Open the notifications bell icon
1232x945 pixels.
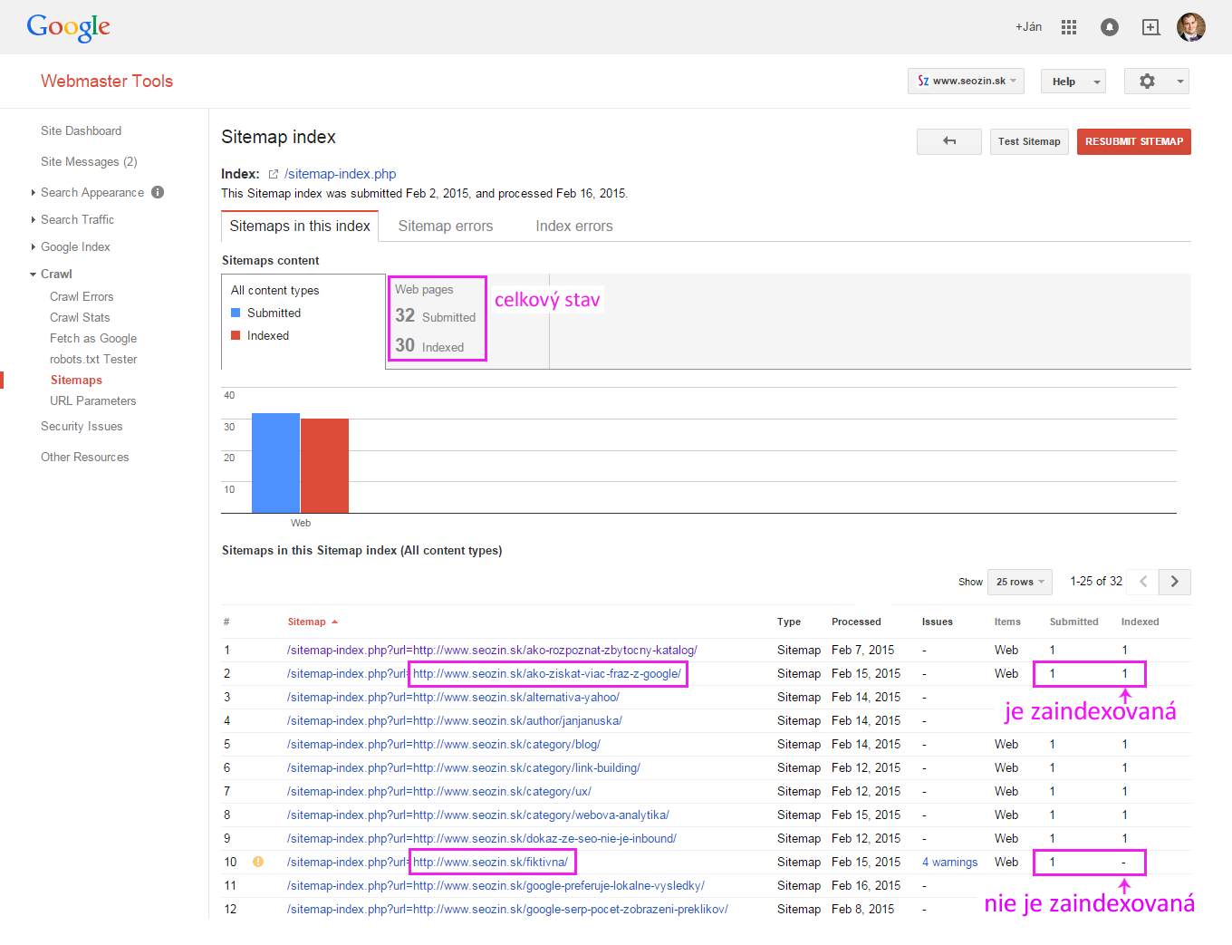point(1110,27)
